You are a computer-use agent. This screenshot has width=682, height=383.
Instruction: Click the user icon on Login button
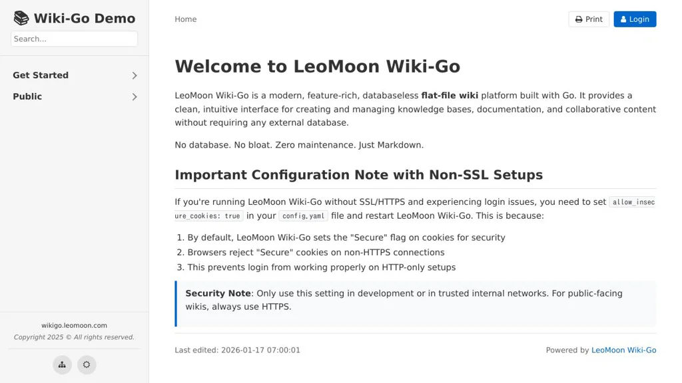pyautogui.click(x=623, y=19)
